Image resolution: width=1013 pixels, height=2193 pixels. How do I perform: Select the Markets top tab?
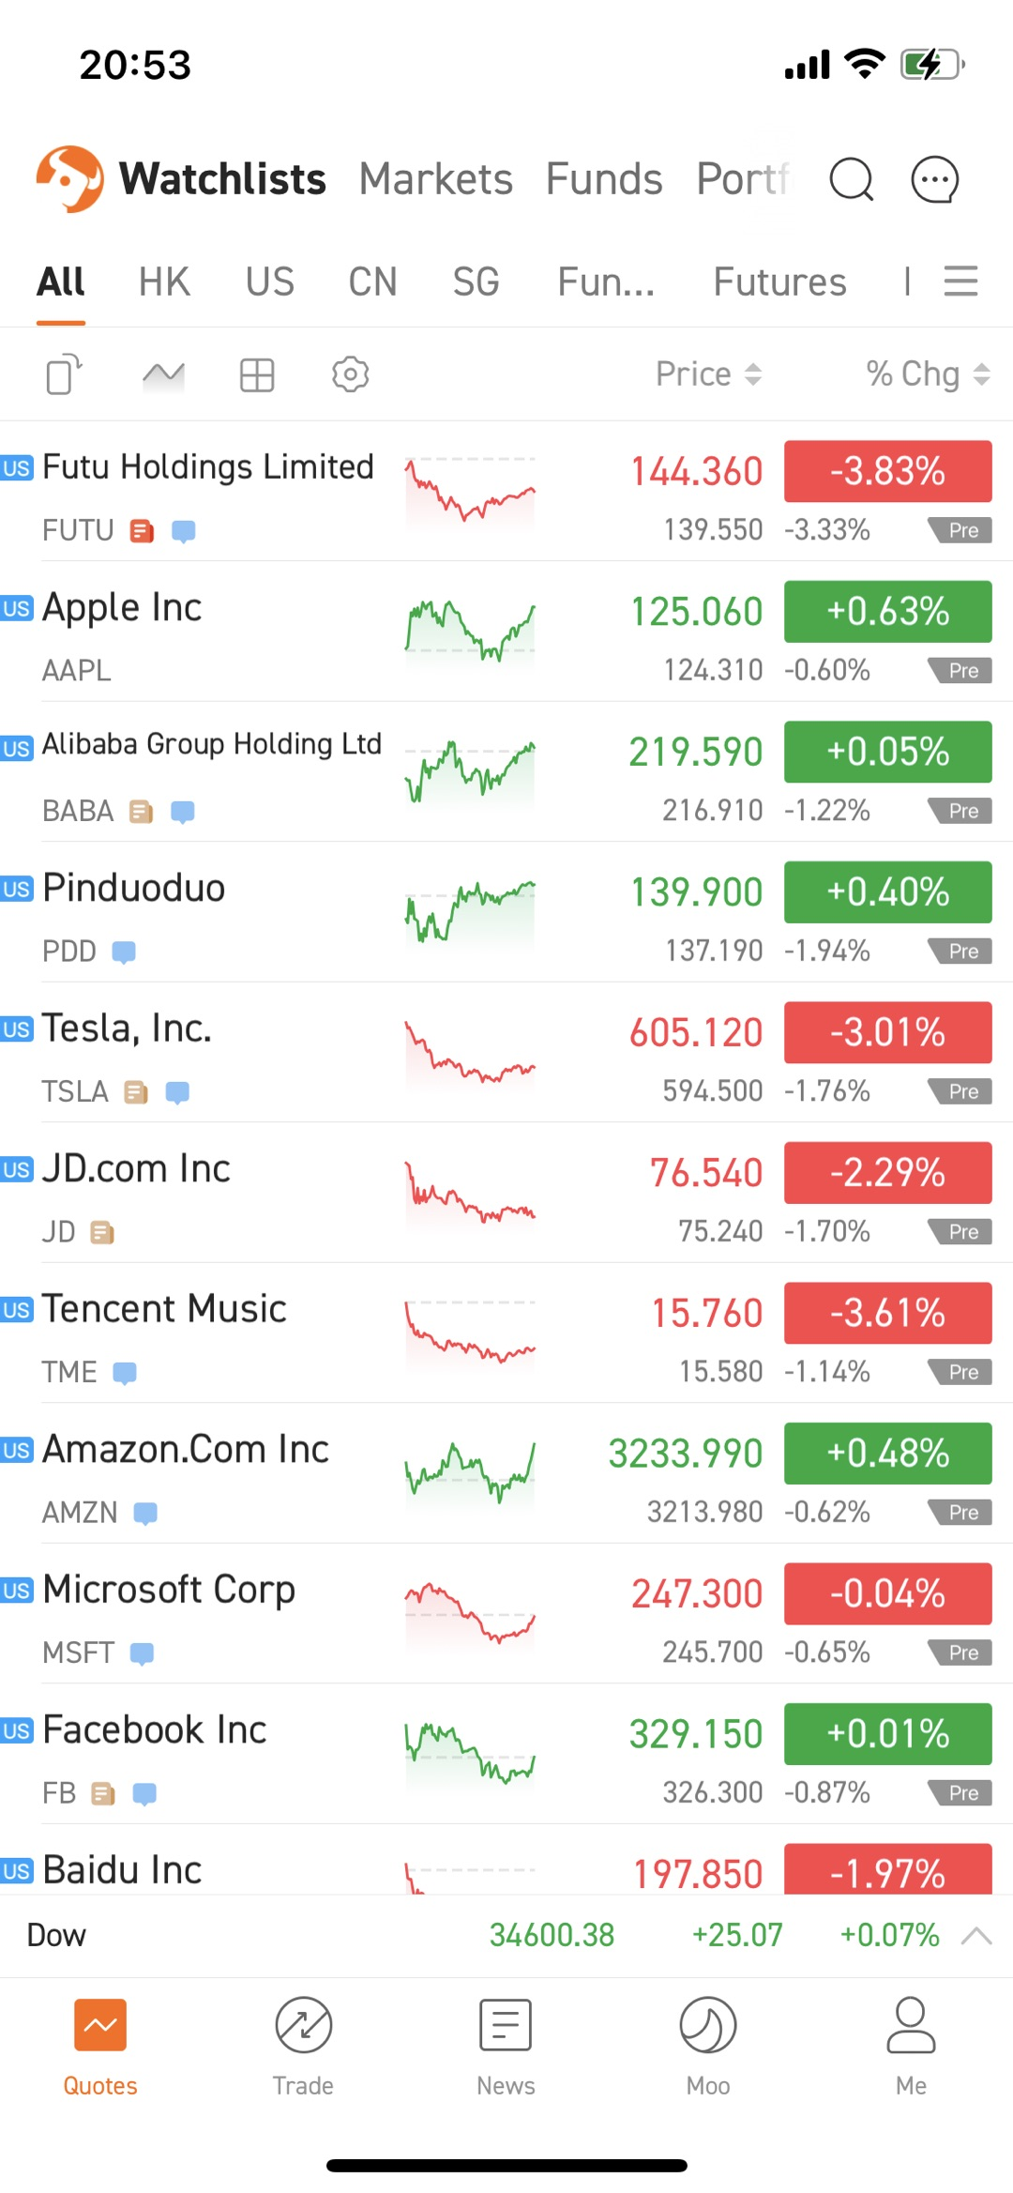coord(436,179)
